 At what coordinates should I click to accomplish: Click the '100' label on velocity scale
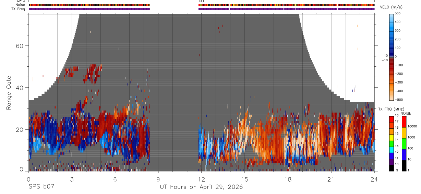coord(398,48)
